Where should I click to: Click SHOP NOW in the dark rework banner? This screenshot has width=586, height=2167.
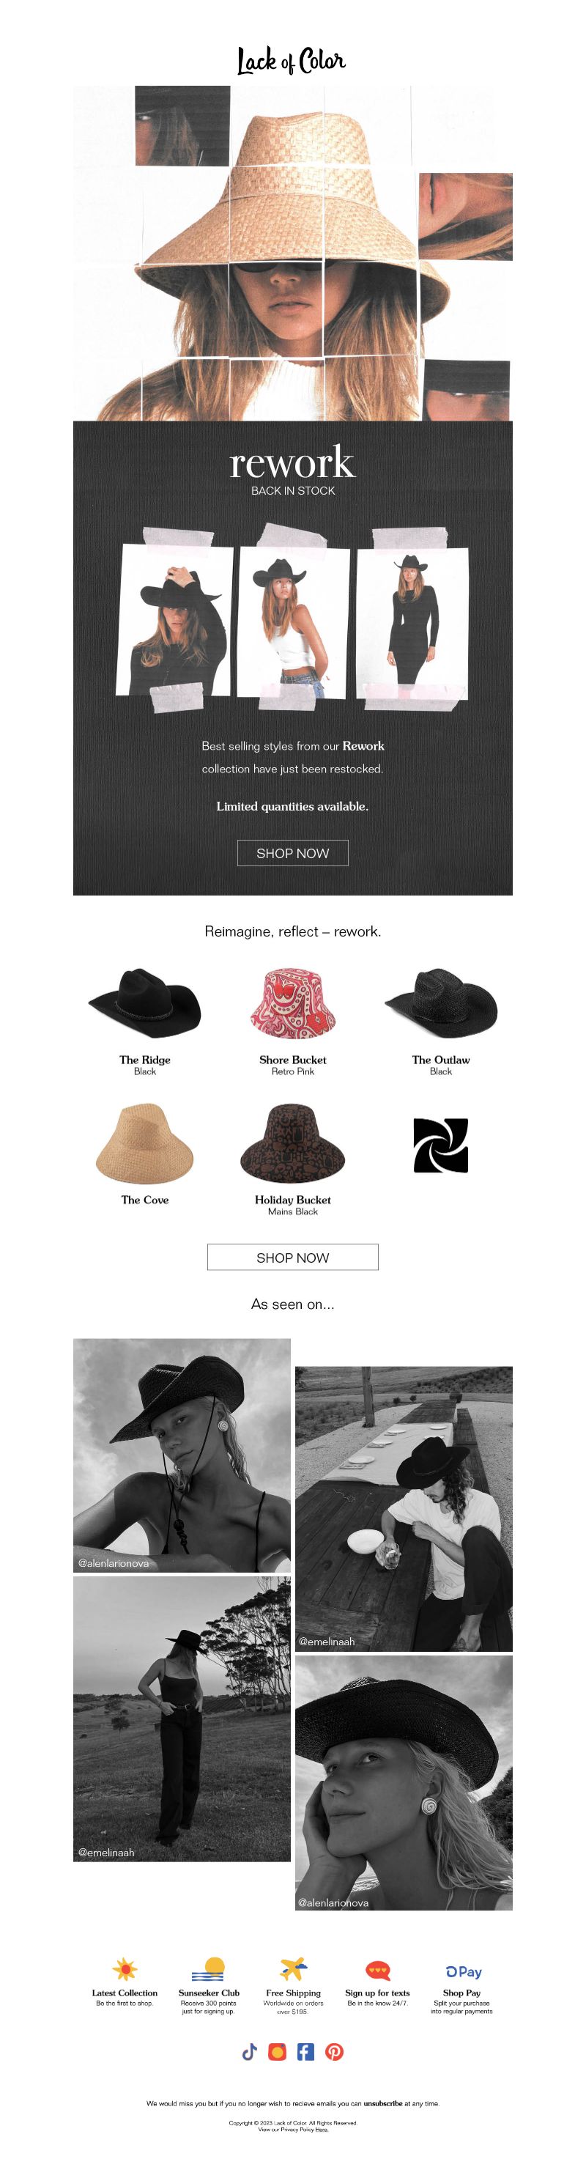[292, 853]
